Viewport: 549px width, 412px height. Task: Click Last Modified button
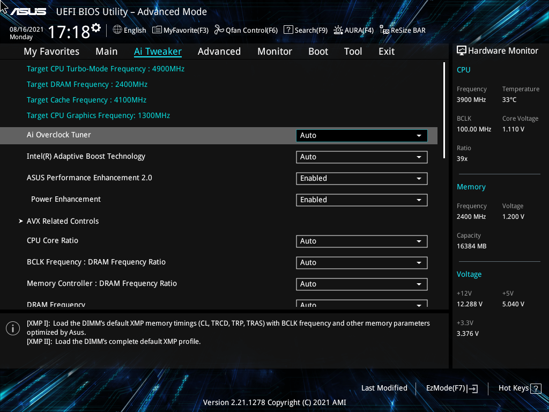click(384, 388)
